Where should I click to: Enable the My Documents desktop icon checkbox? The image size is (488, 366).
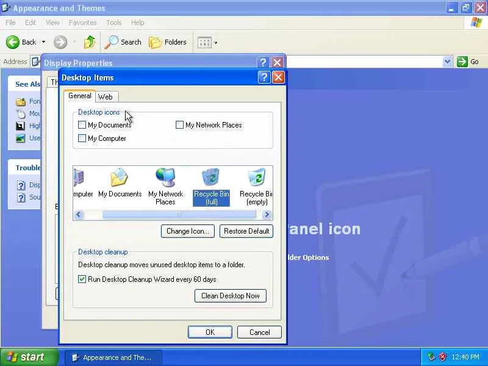pyautogui.click(x=82, y=125)
